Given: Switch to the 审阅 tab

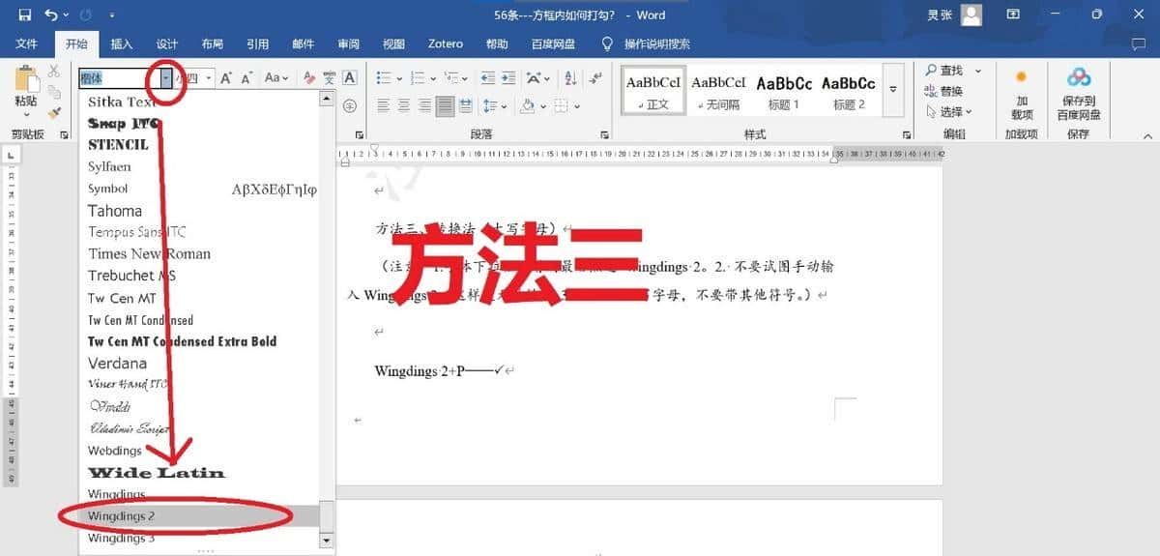Looking at the screenshot, I should click(348, 44).
